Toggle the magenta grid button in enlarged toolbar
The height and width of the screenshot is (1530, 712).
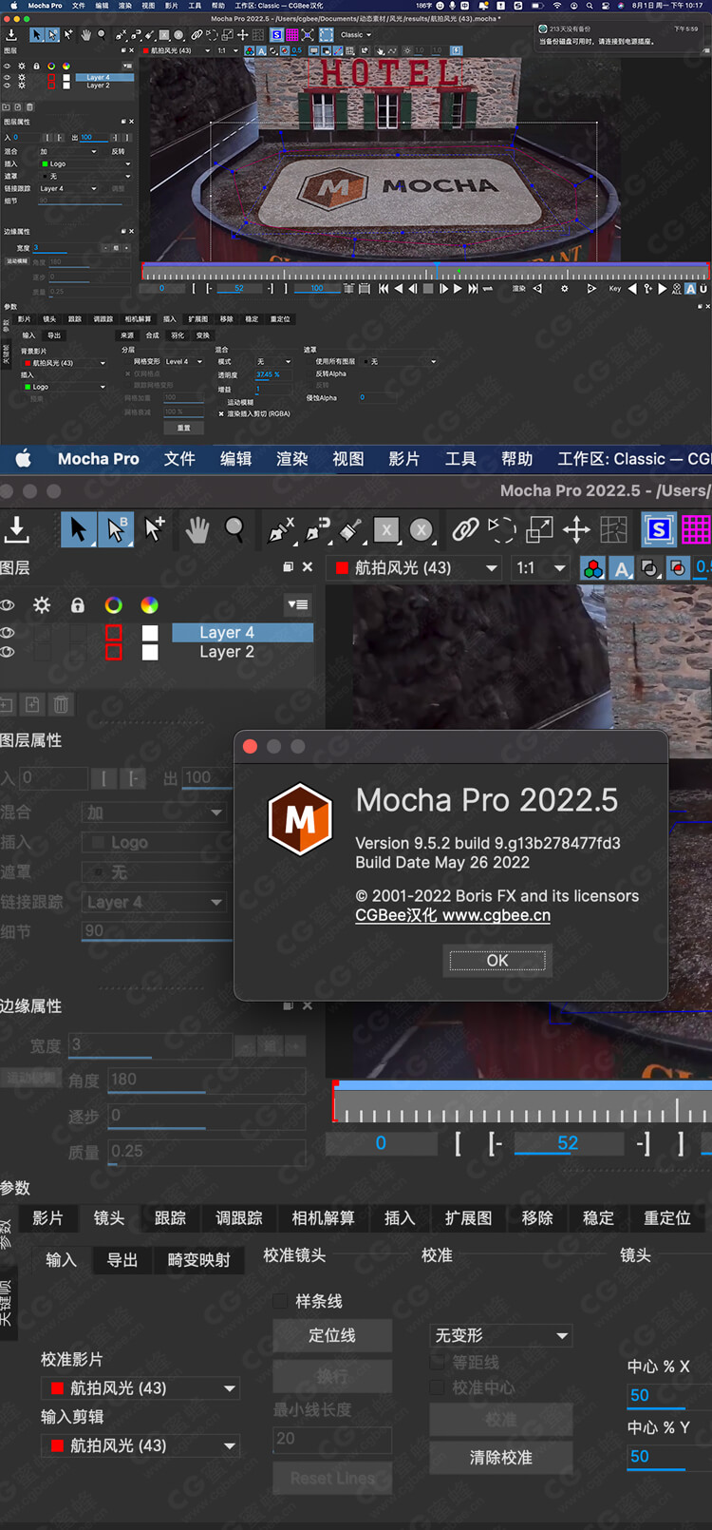(x=696, y=529)
